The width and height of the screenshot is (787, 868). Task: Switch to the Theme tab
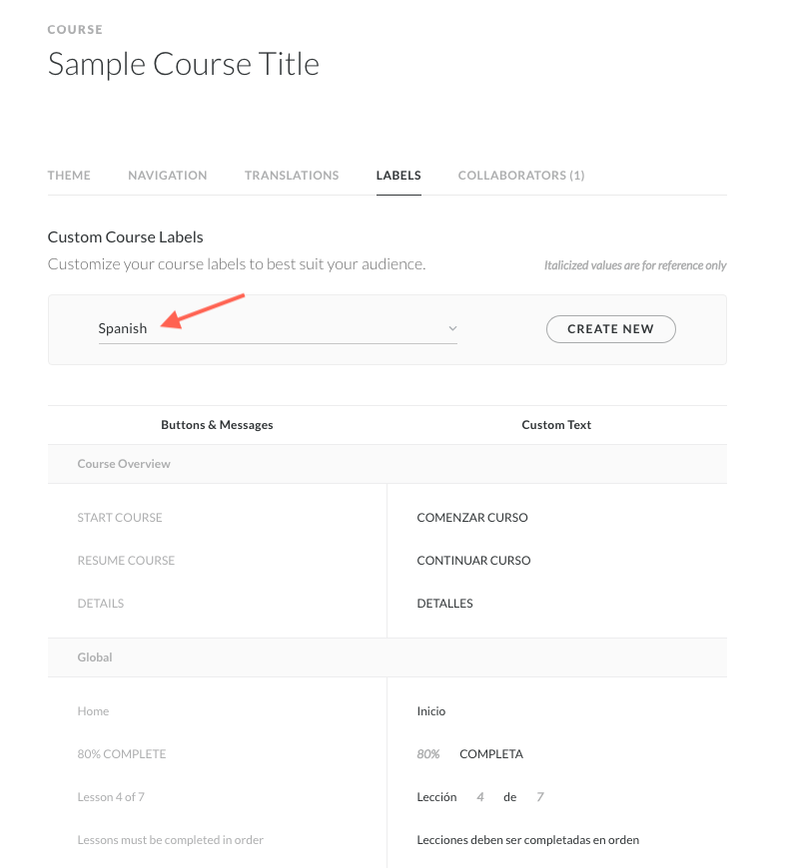pyautogui.click(x=69, y=176)
